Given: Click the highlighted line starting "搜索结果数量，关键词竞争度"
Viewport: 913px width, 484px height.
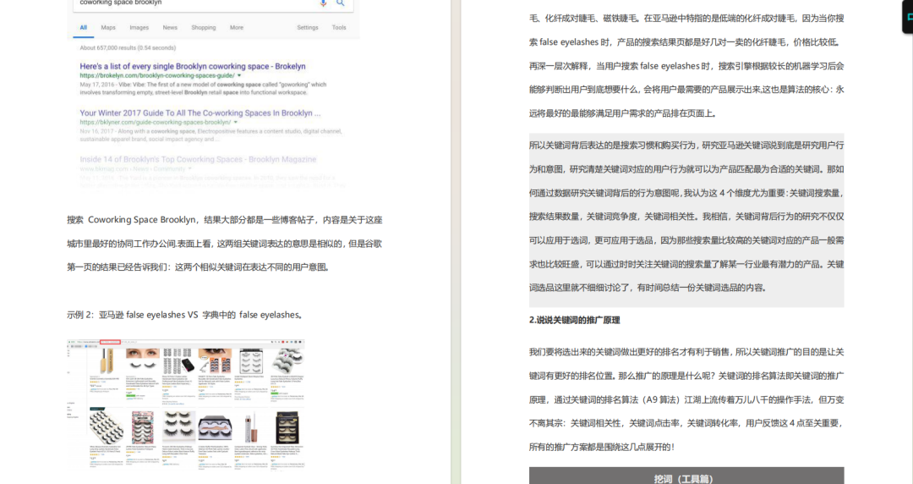Looking at the screenshot, I should (x=686, y=217).
